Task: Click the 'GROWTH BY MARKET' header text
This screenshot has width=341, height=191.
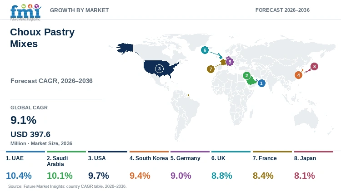Action: coord(80,10)
